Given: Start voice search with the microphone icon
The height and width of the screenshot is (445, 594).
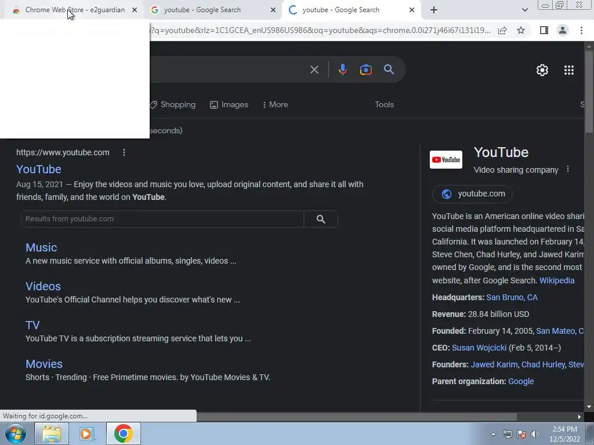Looking at the screenshot, I should point(342,70).
